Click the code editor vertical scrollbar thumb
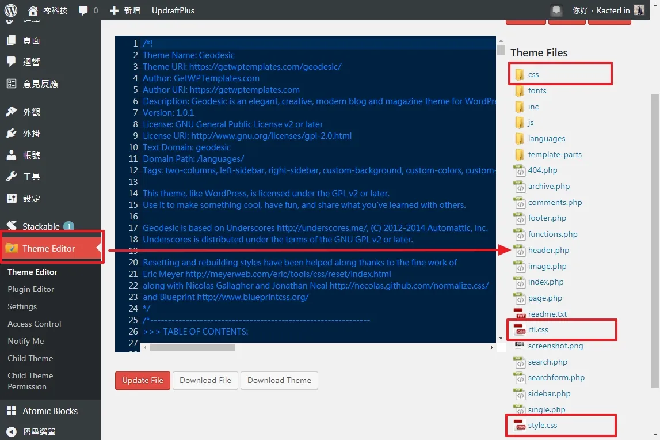This screenshot has height=440, width=660. [x=501, y=51]
